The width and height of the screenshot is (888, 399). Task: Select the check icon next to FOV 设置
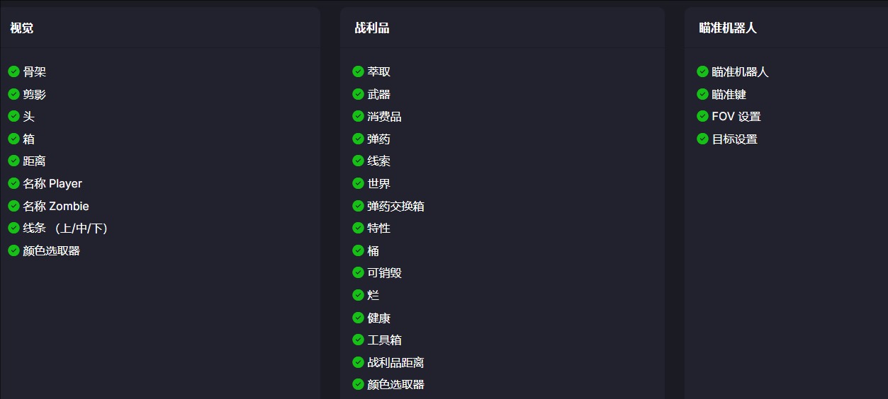coord(702,116)
